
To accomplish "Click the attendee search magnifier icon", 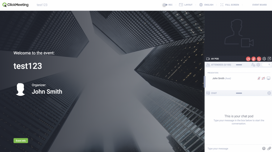I will 269,64.
